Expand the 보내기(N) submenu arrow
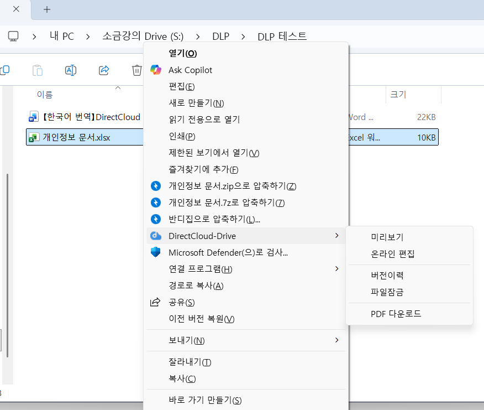The width and height of the screenshot is (484, 410). pyautogui.click(x=337, y=340)
